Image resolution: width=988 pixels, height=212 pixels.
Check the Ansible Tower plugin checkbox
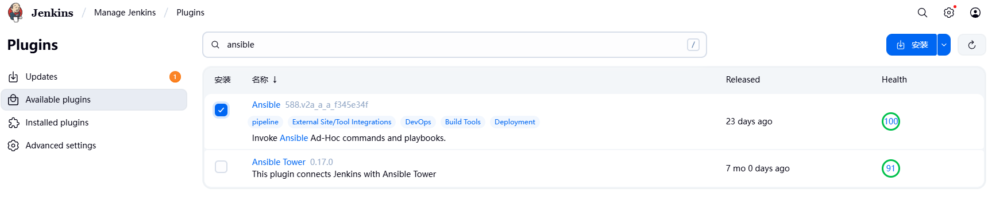coord(221,167)
